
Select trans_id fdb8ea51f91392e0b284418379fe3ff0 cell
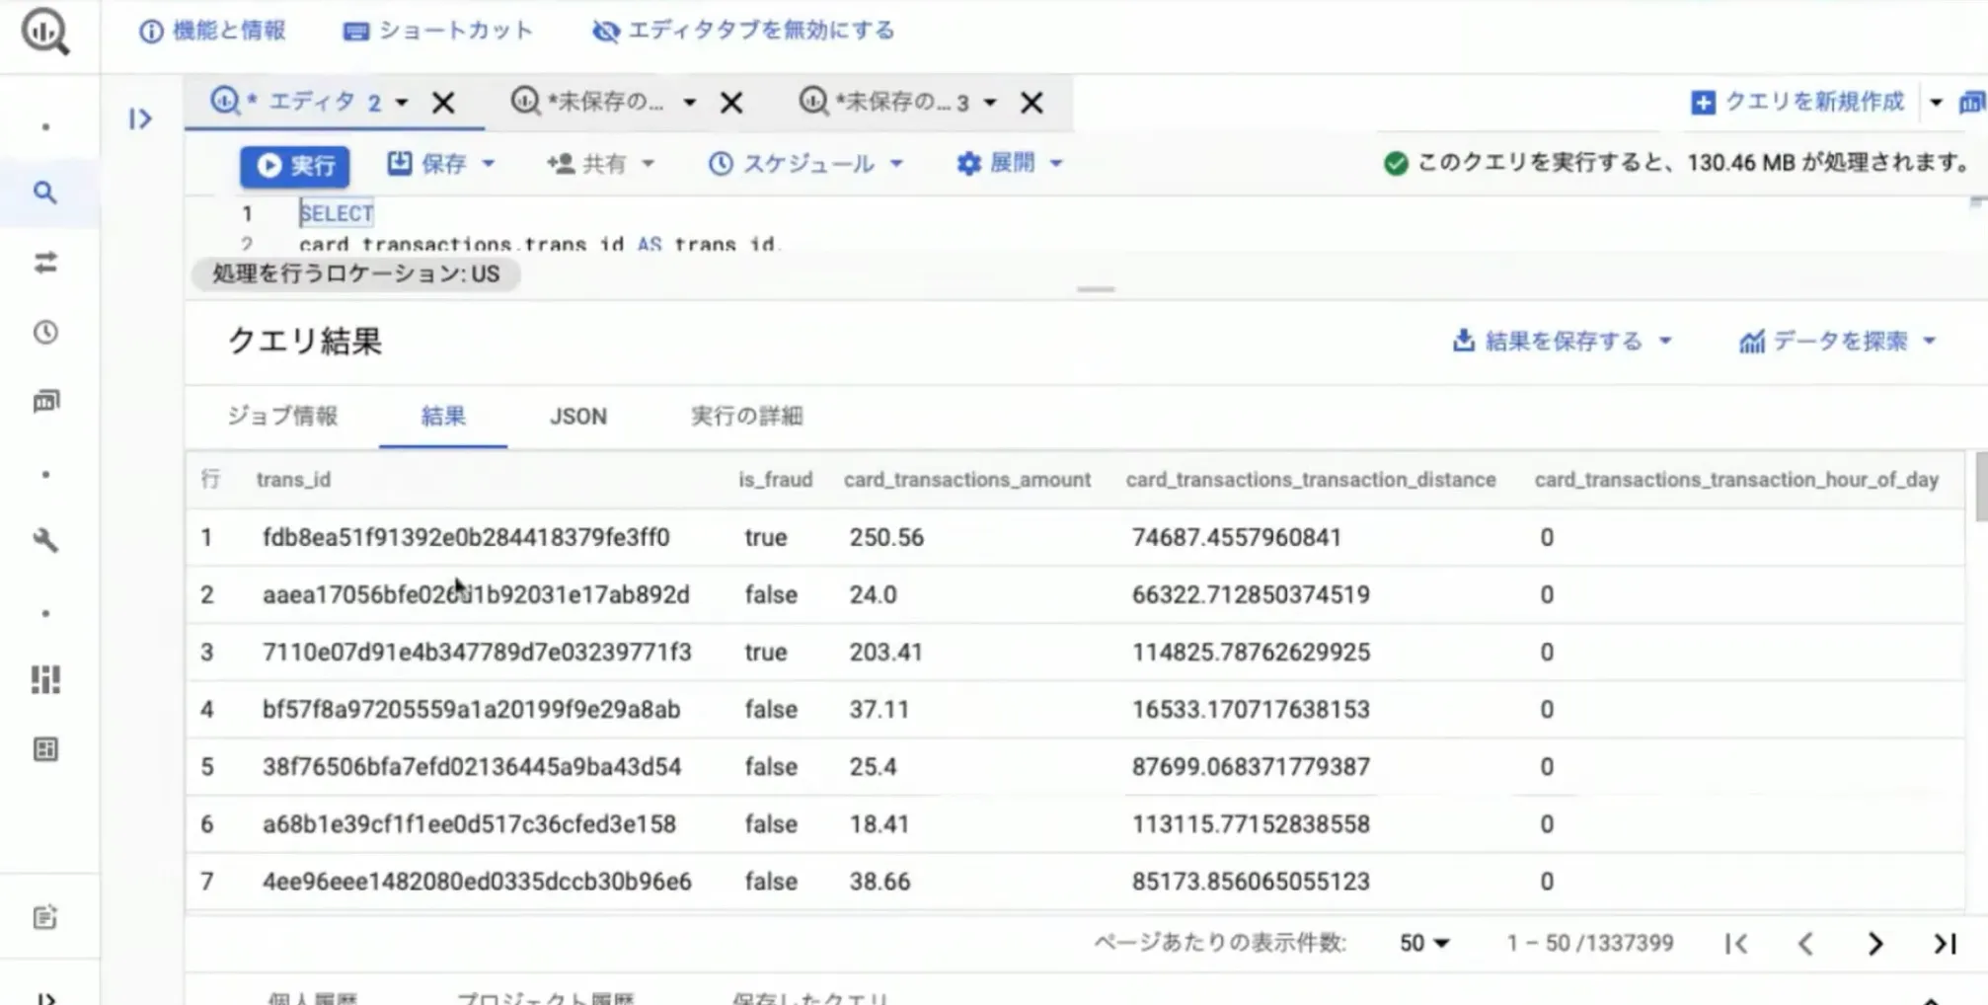(x=466, y=538)
